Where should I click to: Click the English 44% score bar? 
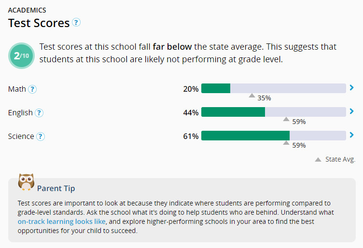click(x=273, y=112)
